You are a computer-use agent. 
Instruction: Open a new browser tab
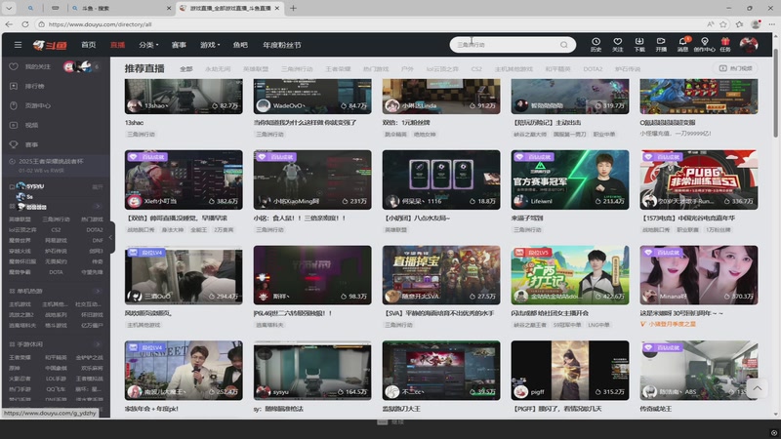293,8
